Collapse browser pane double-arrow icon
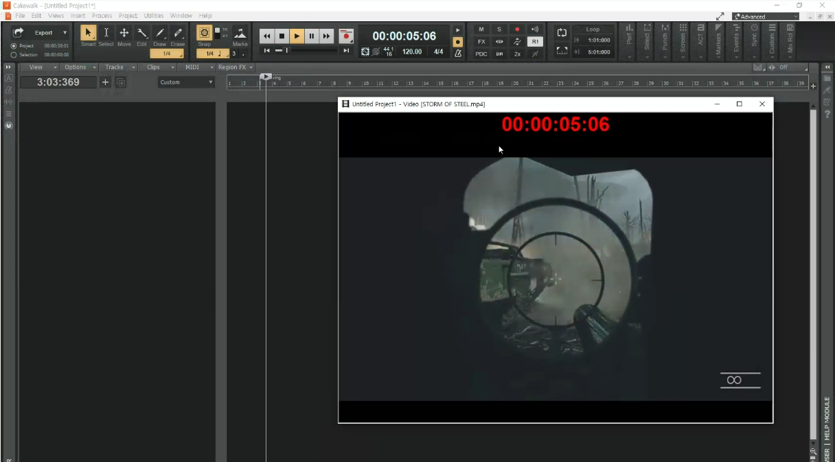The image size is (835, 462). pyautogui.click(x=827, y=67)
